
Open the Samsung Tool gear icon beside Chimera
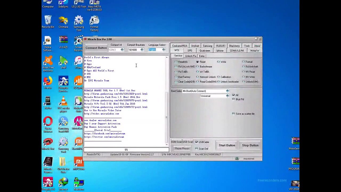pos(79,23)
